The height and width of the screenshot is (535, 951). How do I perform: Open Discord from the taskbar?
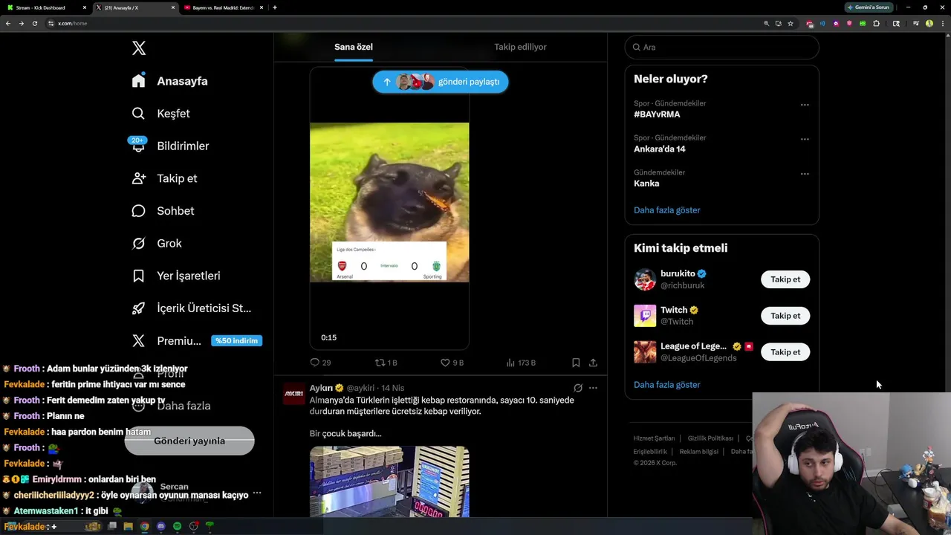coord(160,526)
